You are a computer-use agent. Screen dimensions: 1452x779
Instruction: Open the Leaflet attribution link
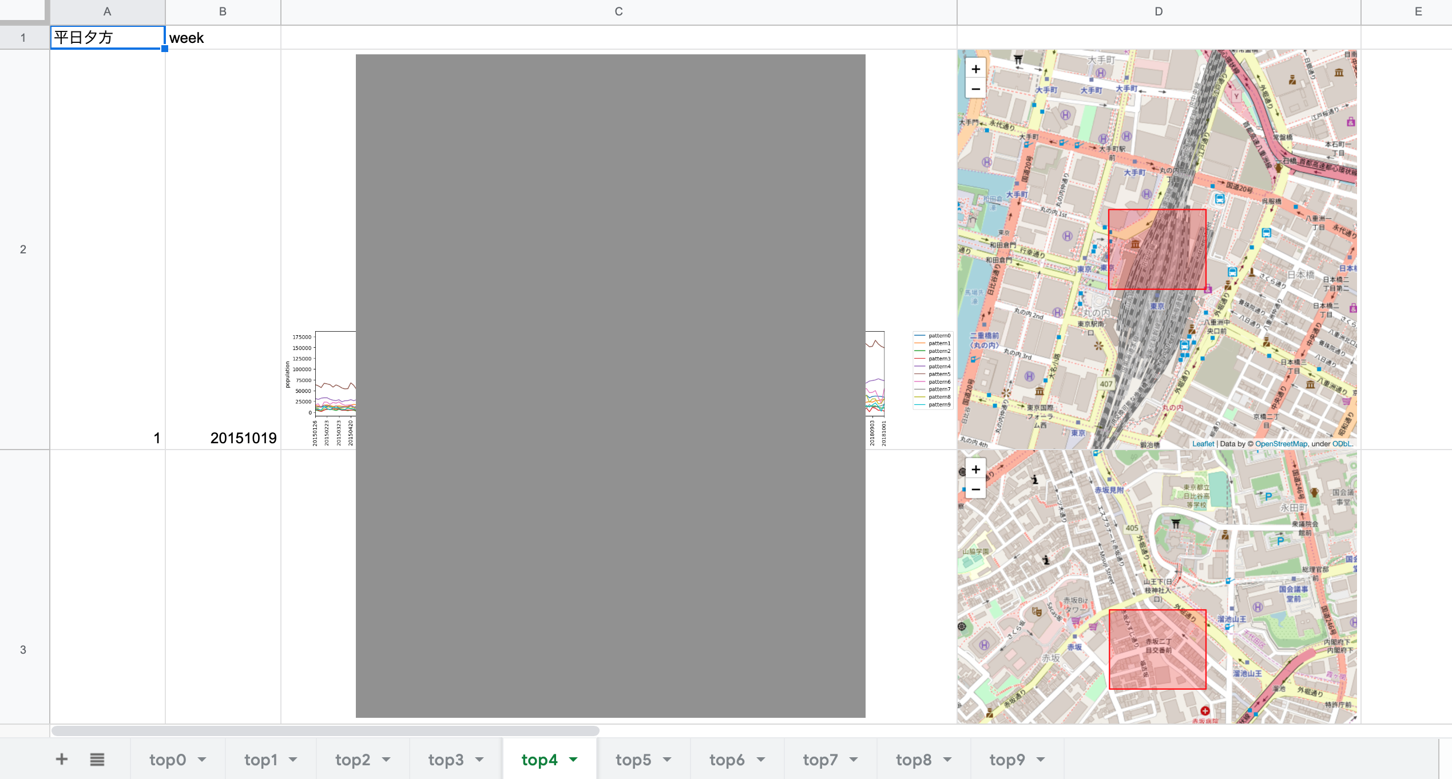pyautogui.click(x=1204, y=444)
